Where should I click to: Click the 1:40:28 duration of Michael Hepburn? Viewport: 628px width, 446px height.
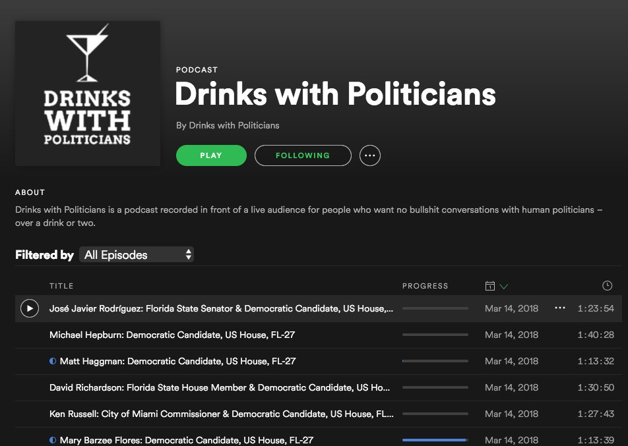(x=596, y=335)
